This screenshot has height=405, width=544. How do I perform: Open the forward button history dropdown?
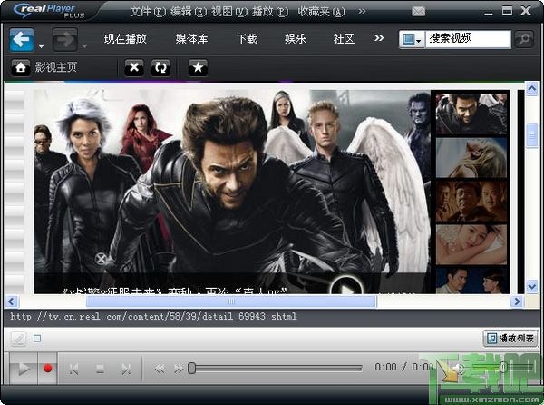pyautogui.click(x=84, y=46)
